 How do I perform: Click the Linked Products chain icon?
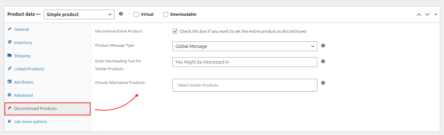[x=10, y=69]
